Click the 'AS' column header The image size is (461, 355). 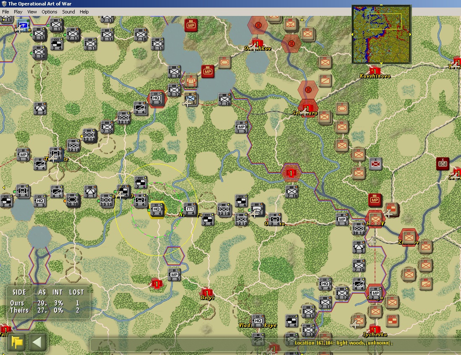pos(42,292)
